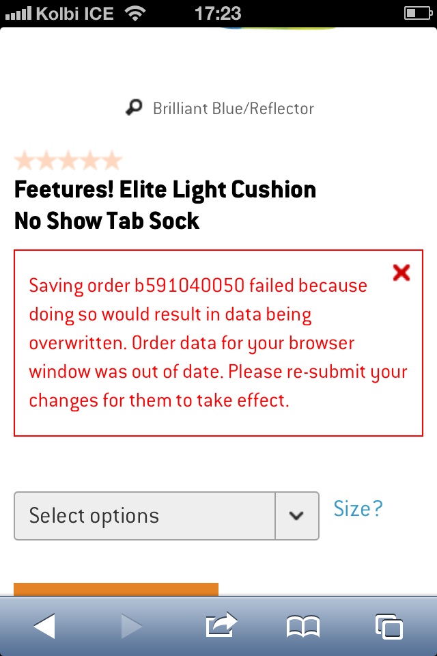The image size is (437, 656).
Task: Tap the orange button below options
Action: coord(116,589)
